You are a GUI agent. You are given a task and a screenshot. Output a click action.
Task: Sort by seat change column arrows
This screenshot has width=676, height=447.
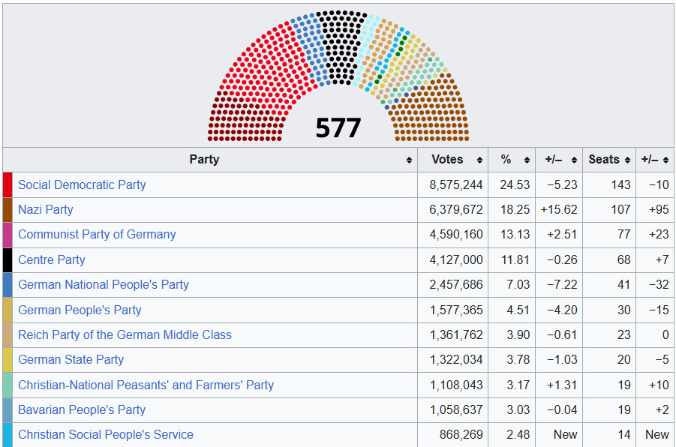coord(665,160)
